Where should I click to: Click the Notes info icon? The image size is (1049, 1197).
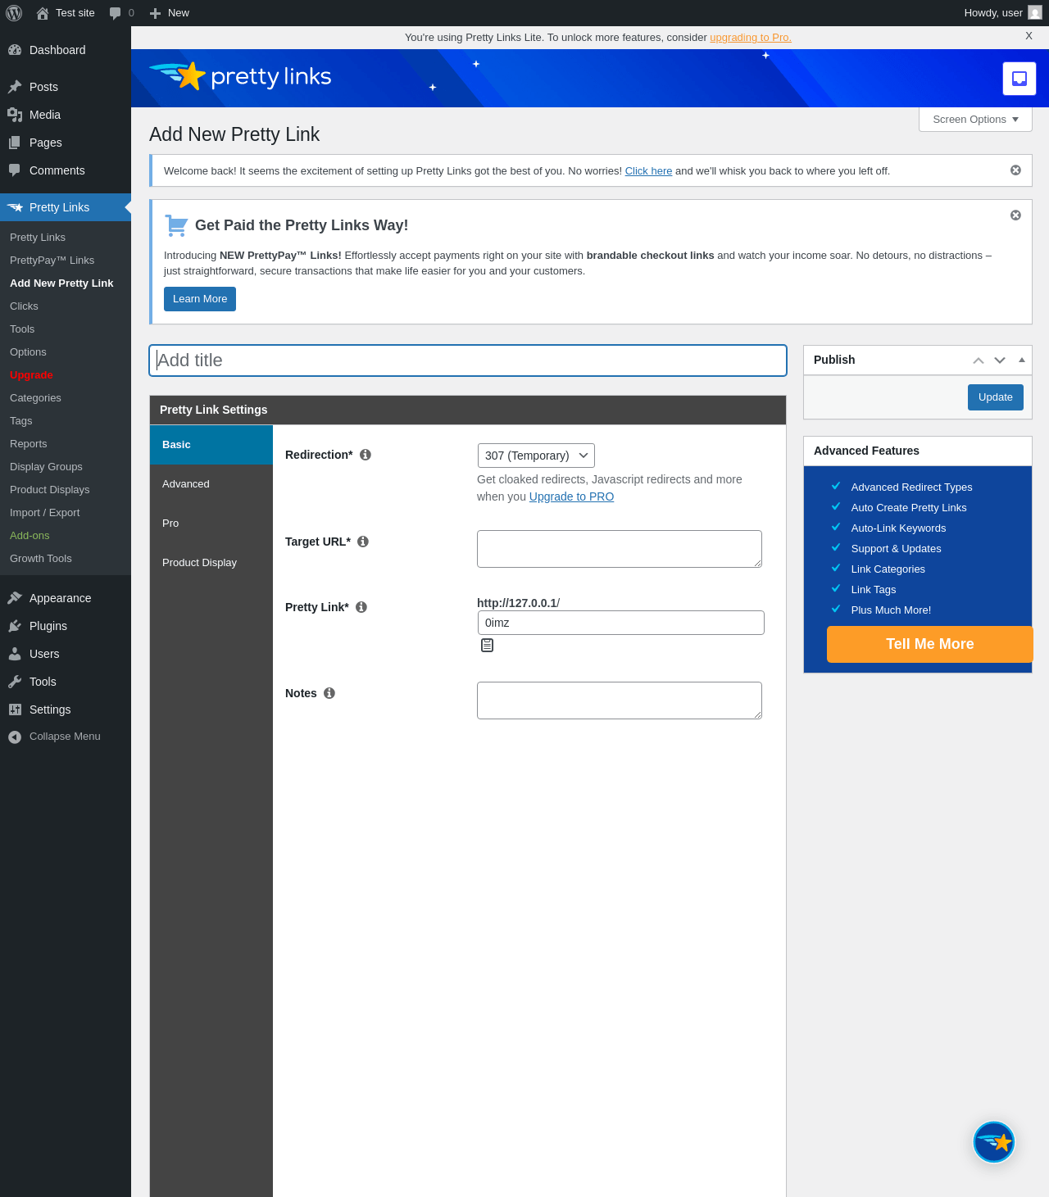pyautogui.click(x=329, y=693)
